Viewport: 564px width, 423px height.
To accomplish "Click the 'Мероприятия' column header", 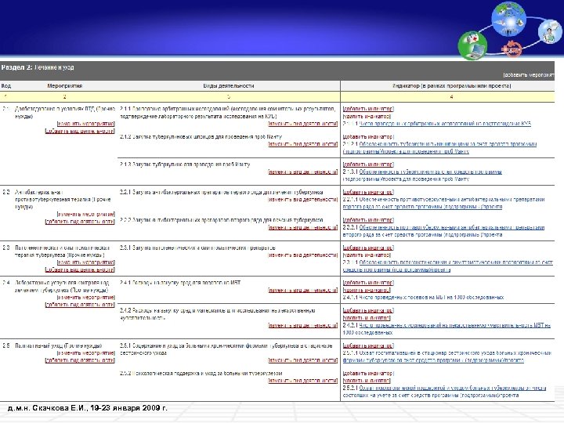I will click(x=65, y=86).
